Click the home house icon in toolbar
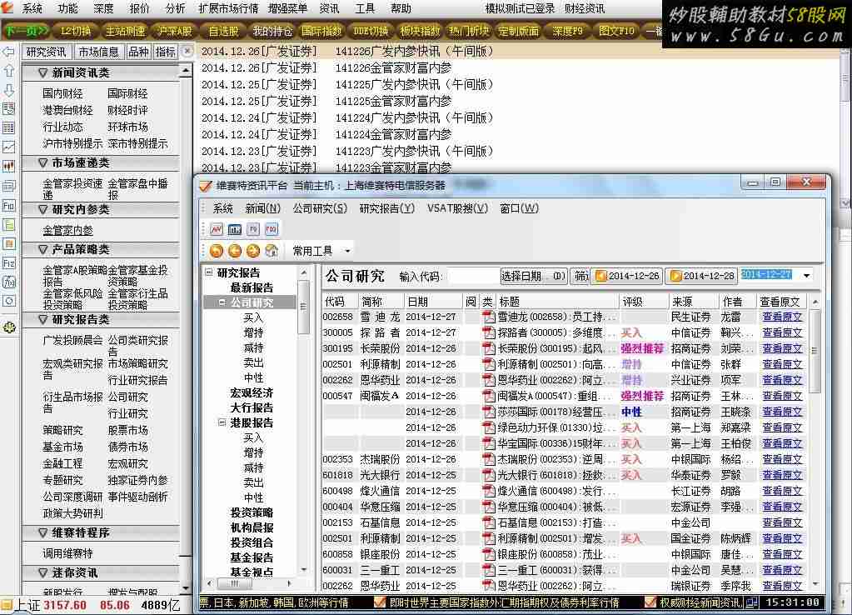 click(x=272, y=251)
